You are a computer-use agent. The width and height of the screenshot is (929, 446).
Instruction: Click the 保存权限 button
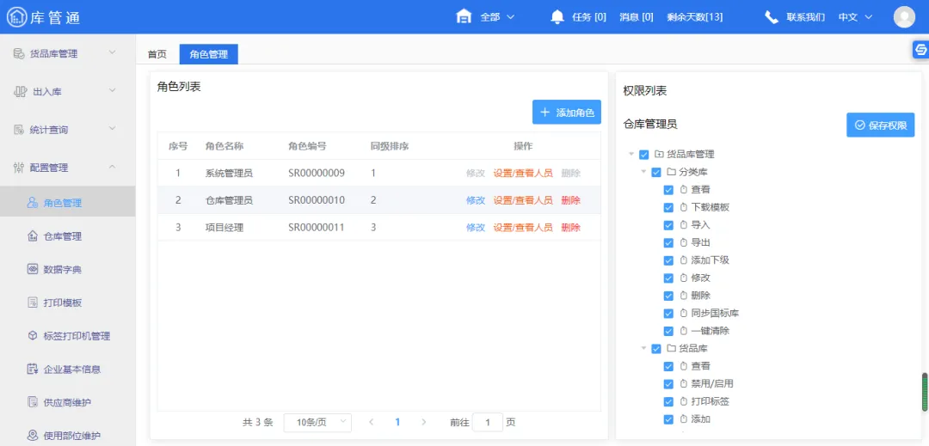pos(880,125)
